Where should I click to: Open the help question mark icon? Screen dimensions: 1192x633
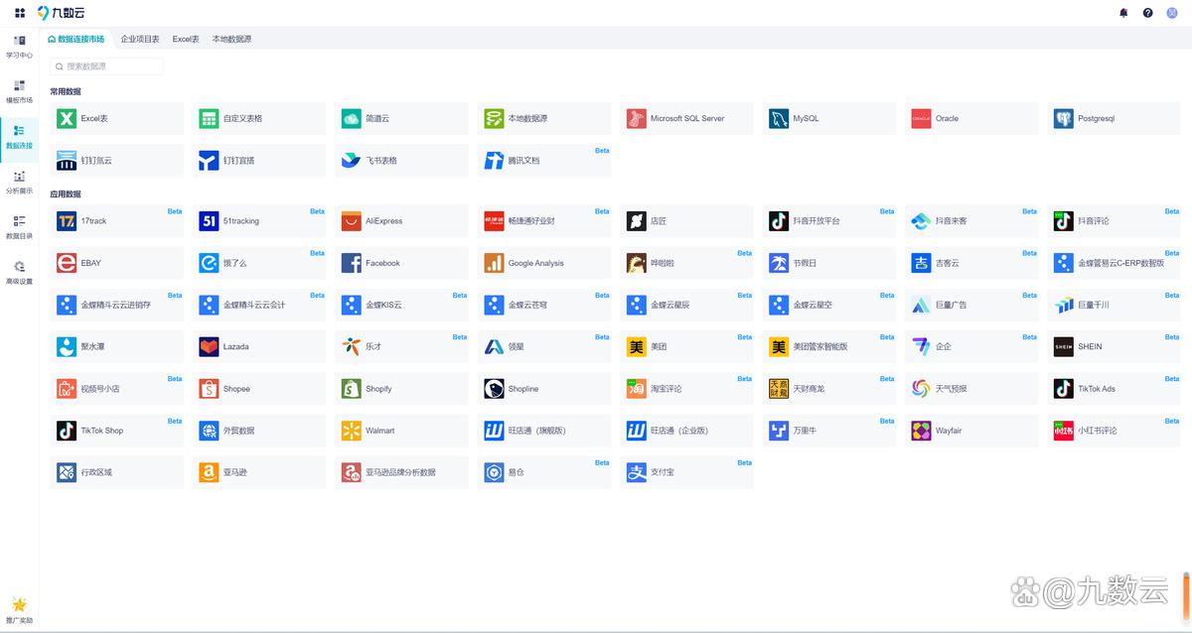[x=1147, y=13]
